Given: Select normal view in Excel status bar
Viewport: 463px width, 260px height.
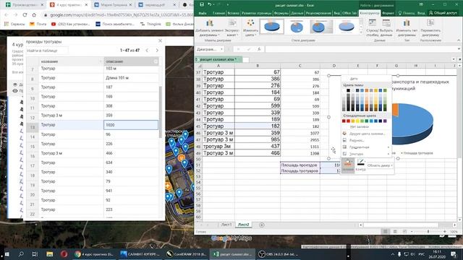Looking at the screenshot, I should tap(385, 231).
